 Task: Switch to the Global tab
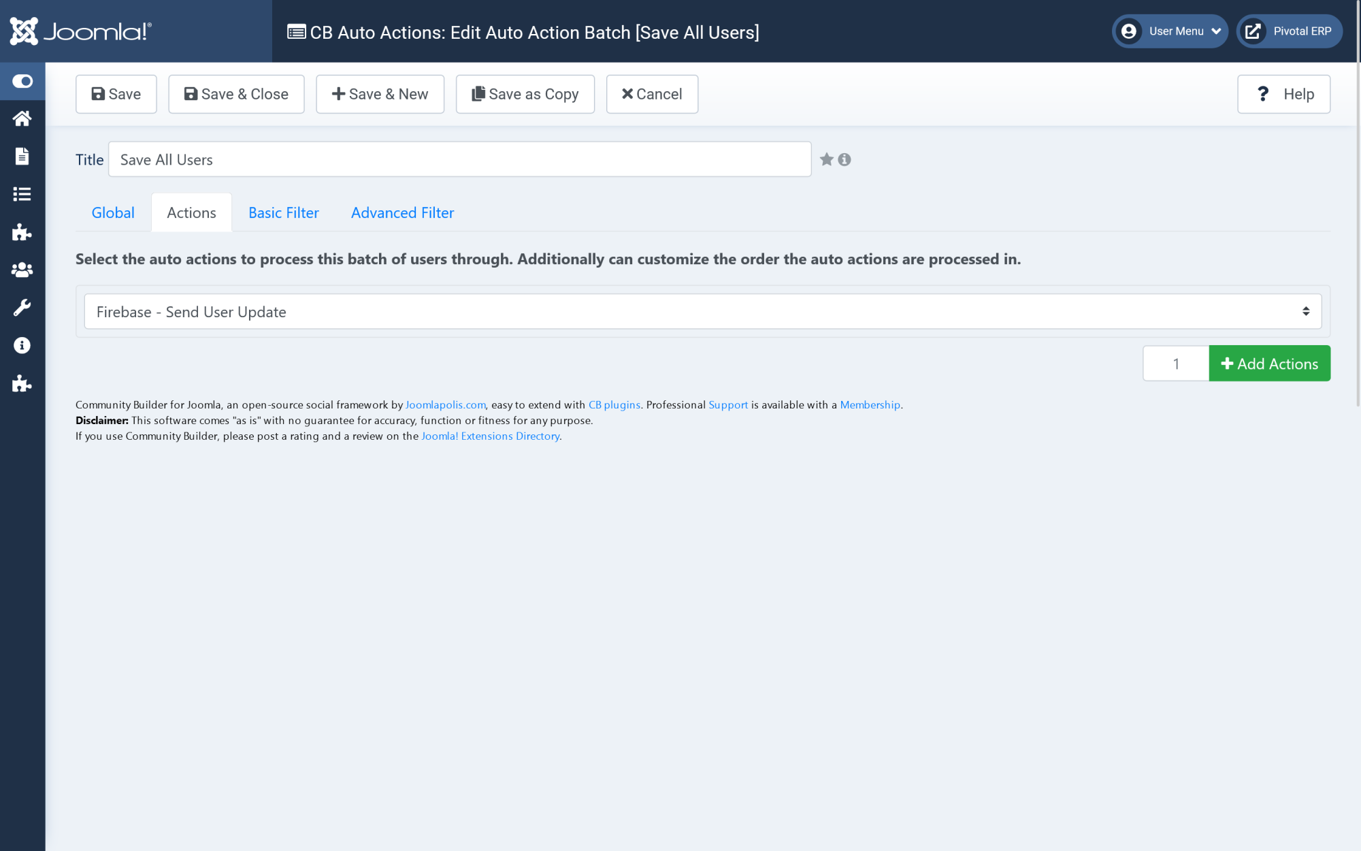pos(113,212)
